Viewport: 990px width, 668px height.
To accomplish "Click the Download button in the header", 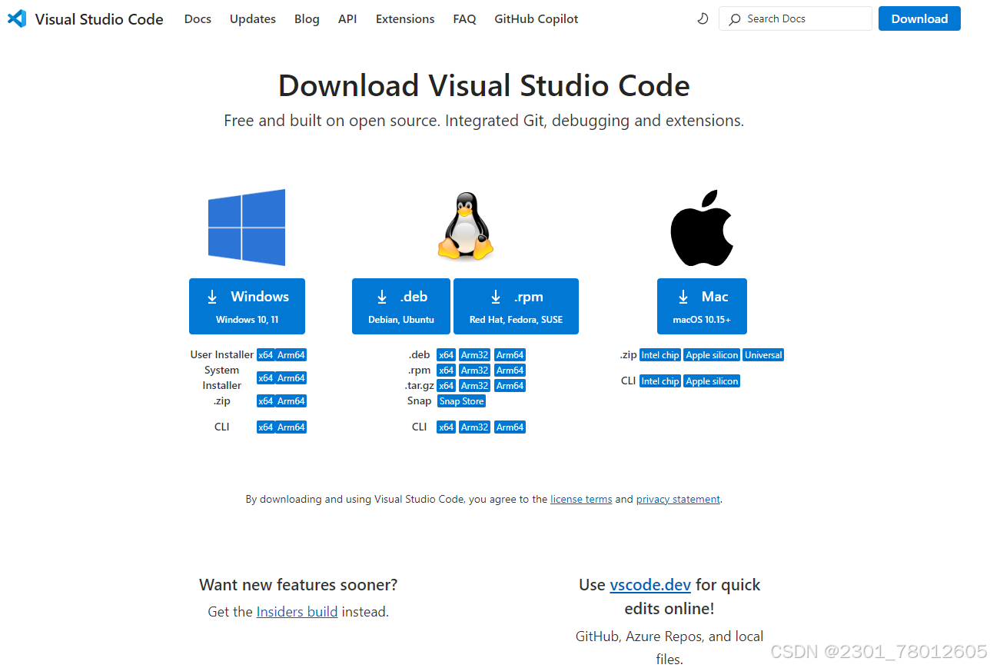I will [919, 18].
